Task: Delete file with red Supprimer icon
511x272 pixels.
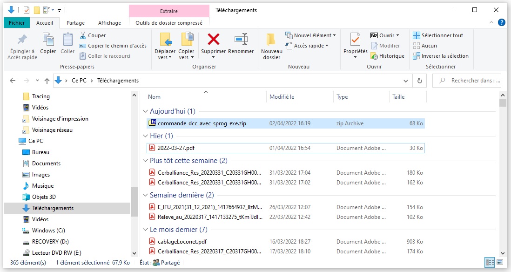Action: click(214, 40)
